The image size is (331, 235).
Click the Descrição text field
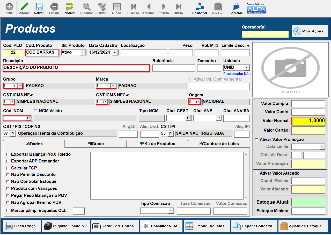tap(76, 68)
